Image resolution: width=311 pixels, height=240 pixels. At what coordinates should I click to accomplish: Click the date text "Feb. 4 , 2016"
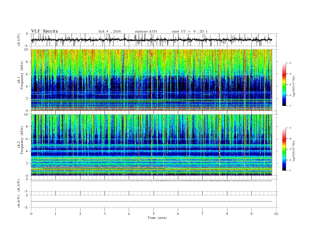click(x=110, y=31)
